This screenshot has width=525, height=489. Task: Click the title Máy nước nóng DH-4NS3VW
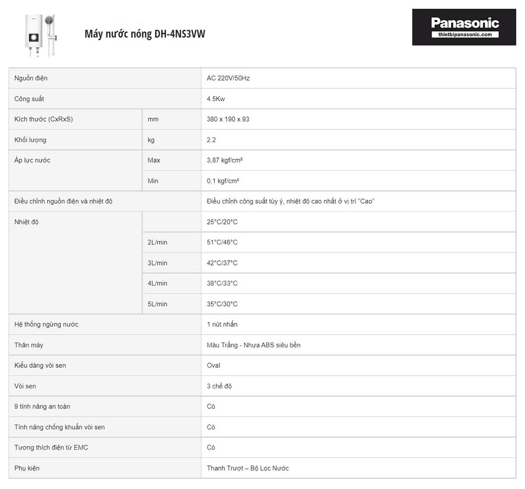click(145, 34)
